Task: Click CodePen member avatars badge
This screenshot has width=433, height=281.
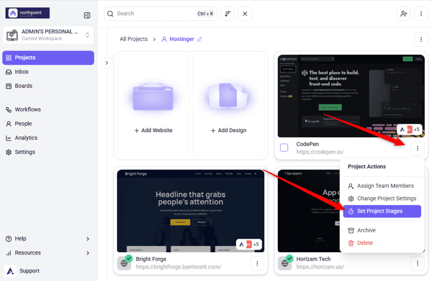Action: click(x=409, y=129)
